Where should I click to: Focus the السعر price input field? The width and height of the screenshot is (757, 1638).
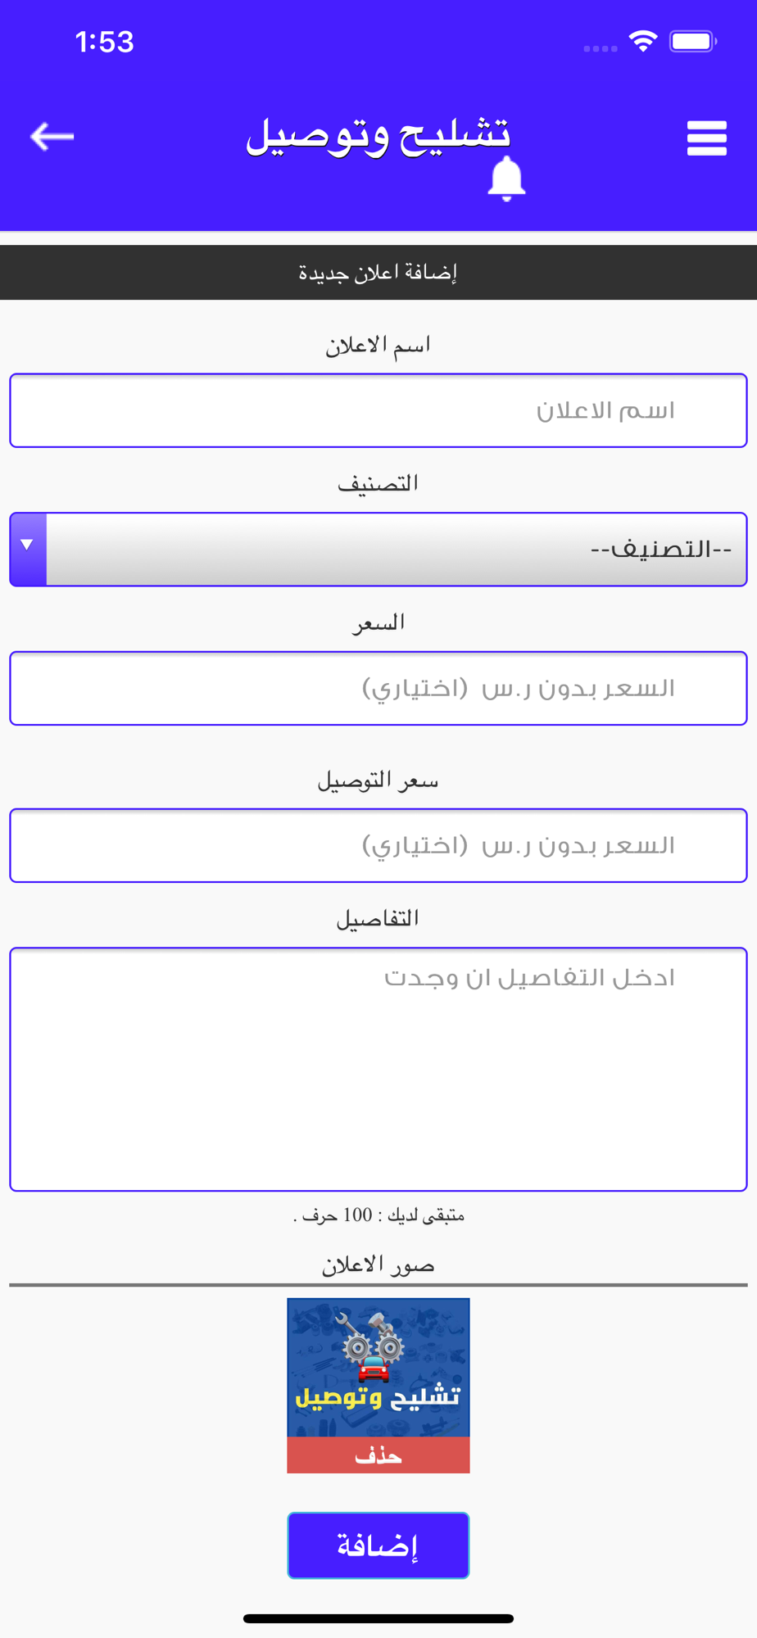coord(378,688)
